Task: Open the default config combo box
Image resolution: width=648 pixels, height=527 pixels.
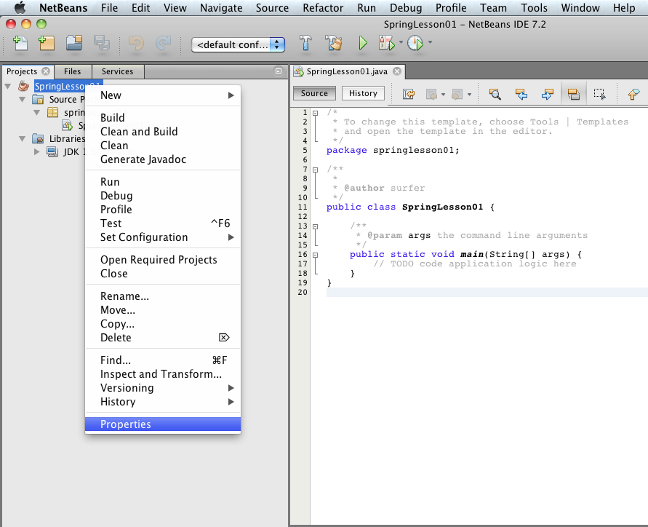Action: (238, 44)
